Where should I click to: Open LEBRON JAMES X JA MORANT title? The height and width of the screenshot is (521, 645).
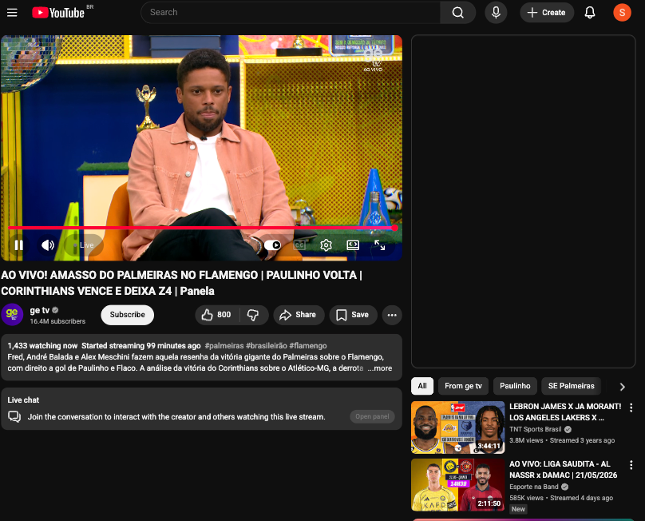pyautogui.click(x=565, y=412)
